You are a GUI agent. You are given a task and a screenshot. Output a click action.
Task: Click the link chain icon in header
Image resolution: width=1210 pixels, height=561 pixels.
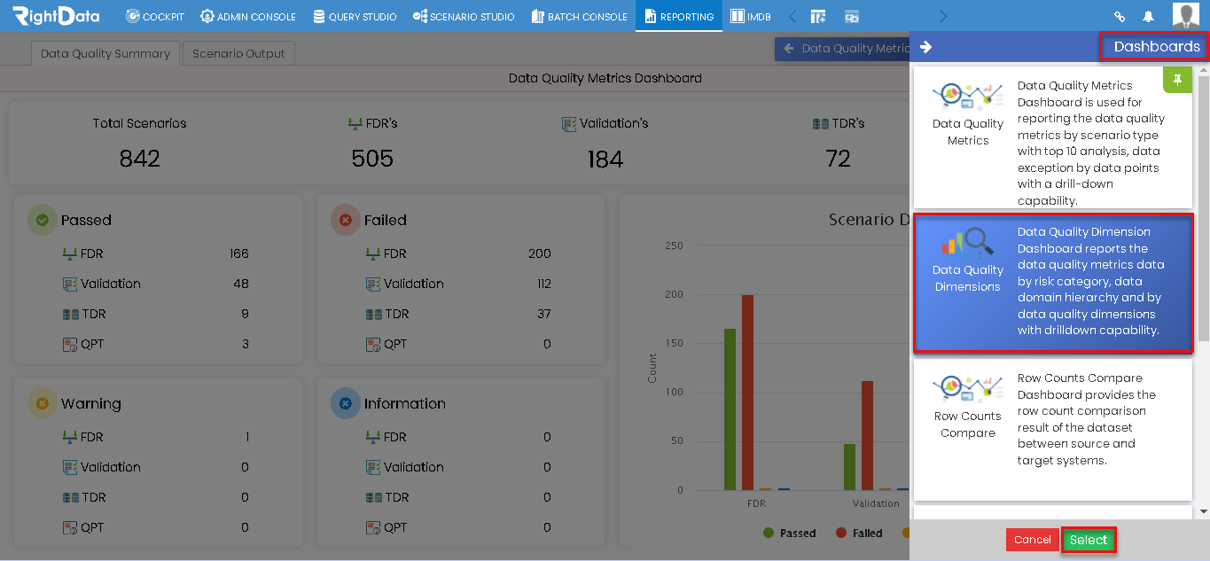pos(1120,16)
